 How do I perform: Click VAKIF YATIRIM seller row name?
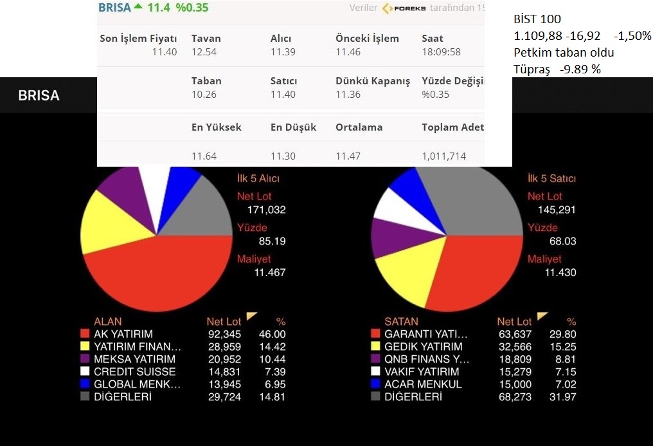tap(422, 371)
